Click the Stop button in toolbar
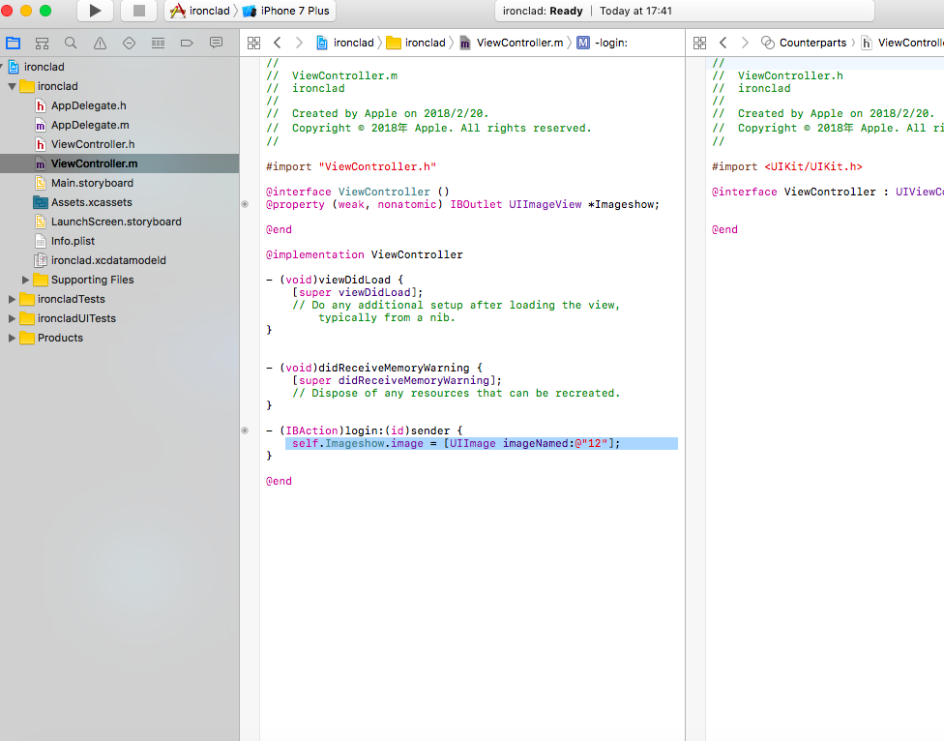 point(138,11)
